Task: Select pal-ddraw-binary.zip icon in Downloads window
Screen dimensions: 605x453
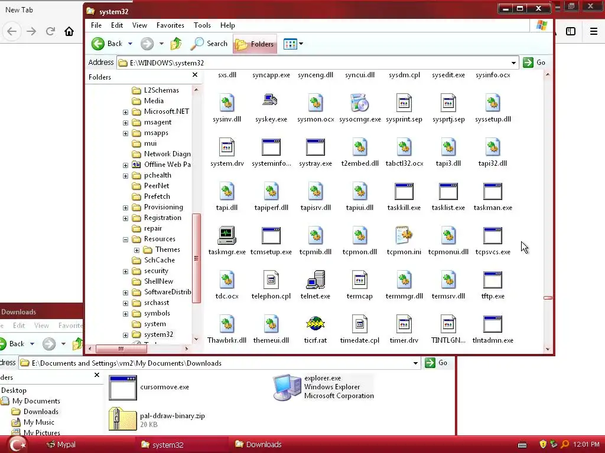Action: click(123, 419)
